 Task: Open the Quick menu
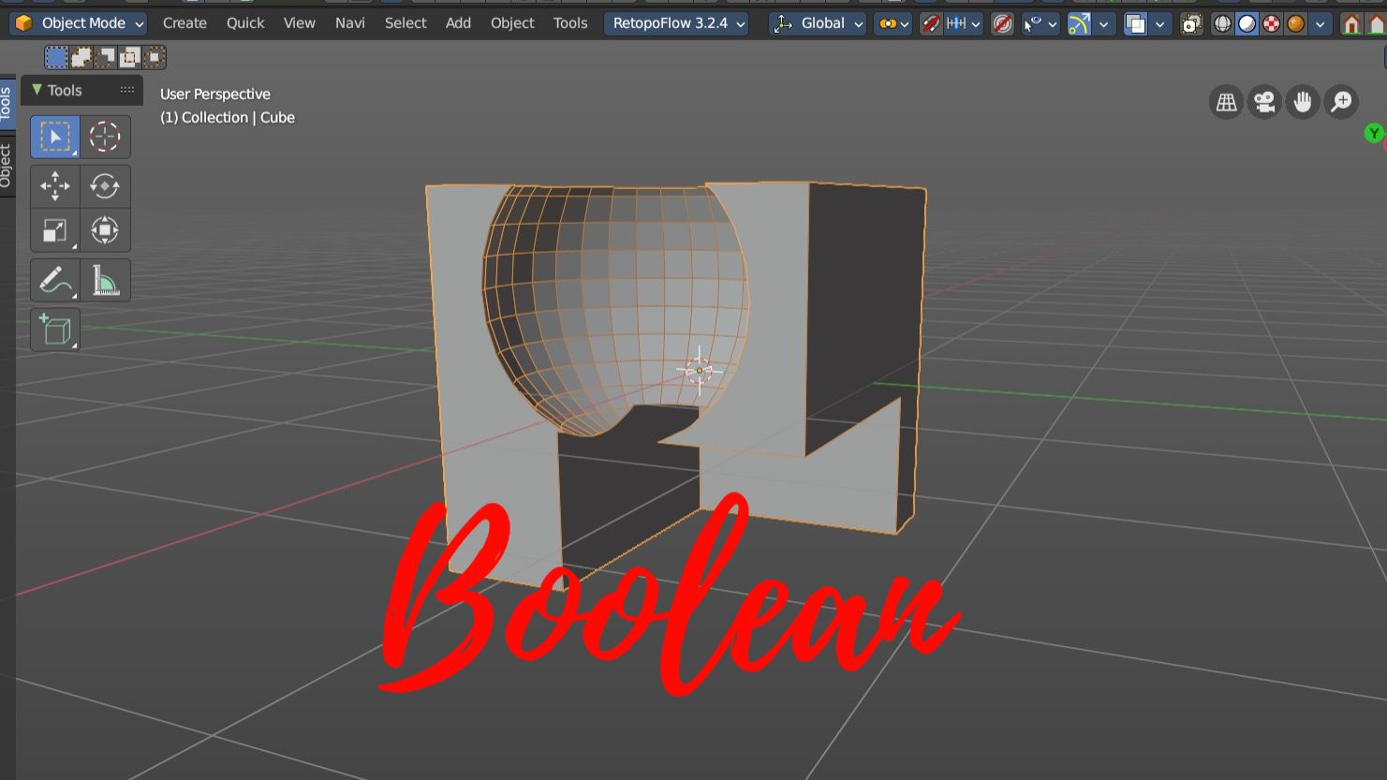coord(245,23)
